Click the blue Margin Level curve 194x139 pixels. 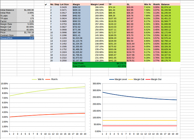(x=138, y=98)
